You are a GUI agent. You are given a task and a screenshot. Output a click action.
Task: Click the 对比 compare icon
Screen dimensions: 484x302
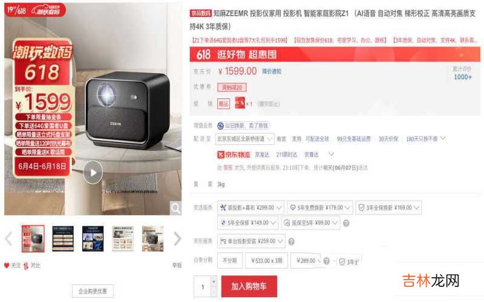click(x=26, y=266)
